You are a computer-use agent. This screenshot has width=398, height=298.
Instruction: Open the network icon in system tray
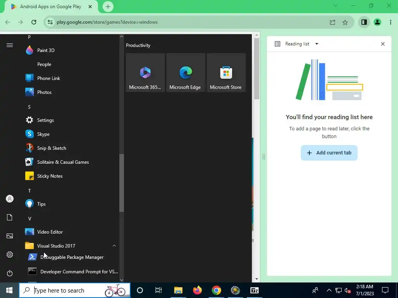[x=339, y=290]
